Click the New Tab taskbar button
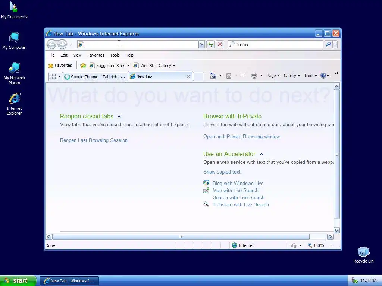 [69, 281]
